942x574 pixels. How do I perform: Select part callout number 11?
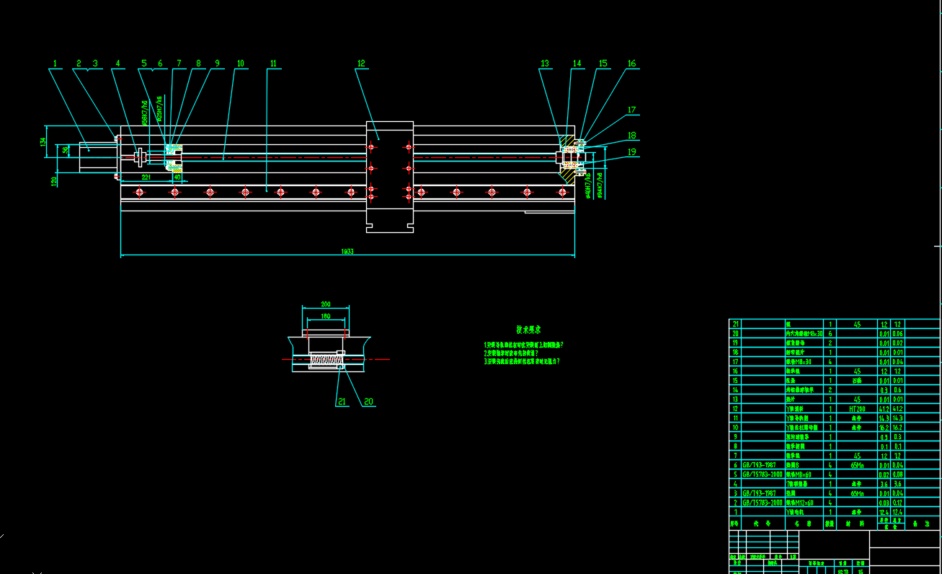tap(273, 63)
